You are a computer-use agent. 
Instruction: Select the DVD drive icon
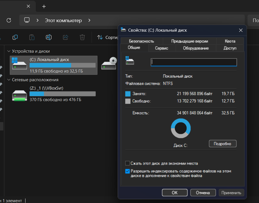point(109,64)
